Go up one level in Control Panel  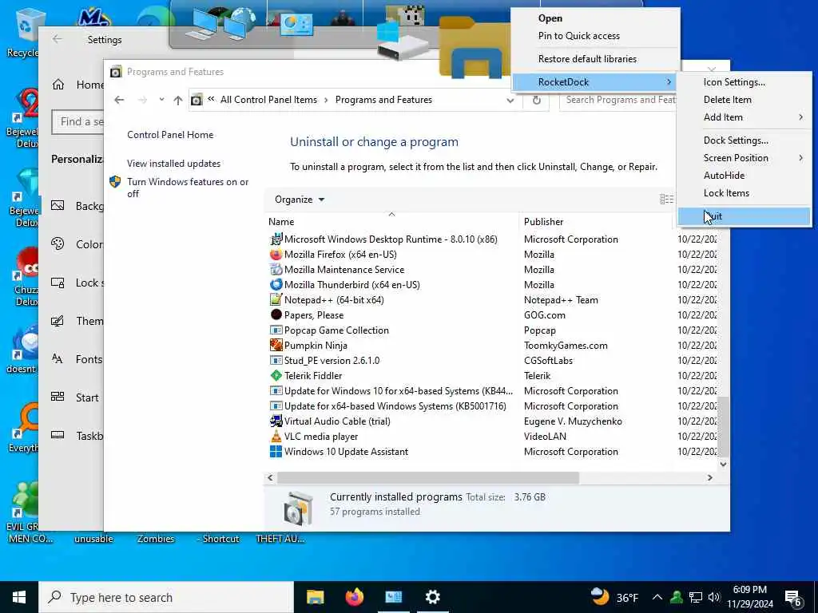click(178, 100)
